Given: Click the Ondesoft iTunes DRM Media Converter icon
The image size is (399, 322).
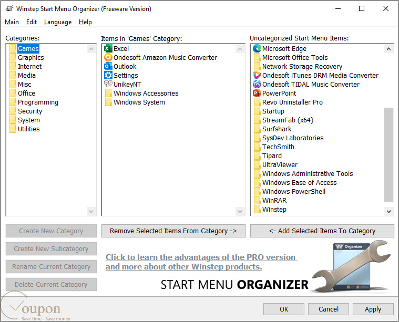Looking at the screenshot, I should coord(257,75).
